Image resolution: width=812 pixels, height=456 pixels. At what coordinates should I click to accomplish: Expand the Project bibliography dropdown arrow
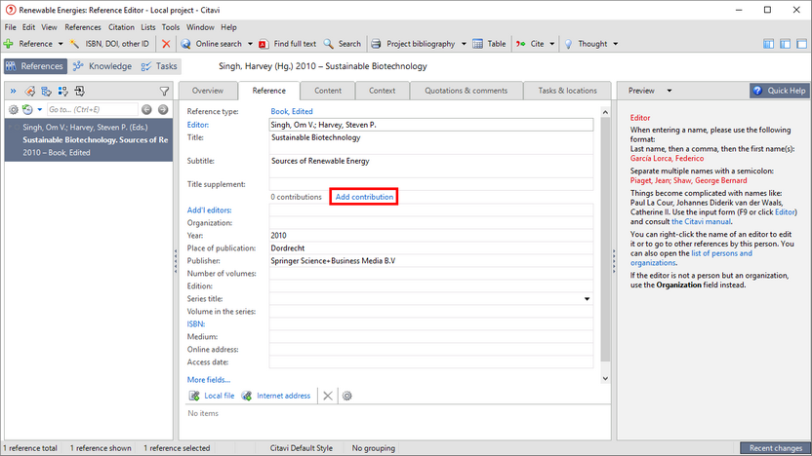(x=464, y=44)
